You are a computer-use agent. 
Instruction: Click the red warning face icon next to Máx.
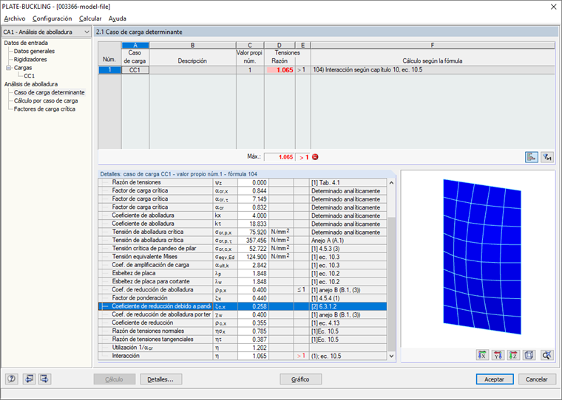point(315,156)
